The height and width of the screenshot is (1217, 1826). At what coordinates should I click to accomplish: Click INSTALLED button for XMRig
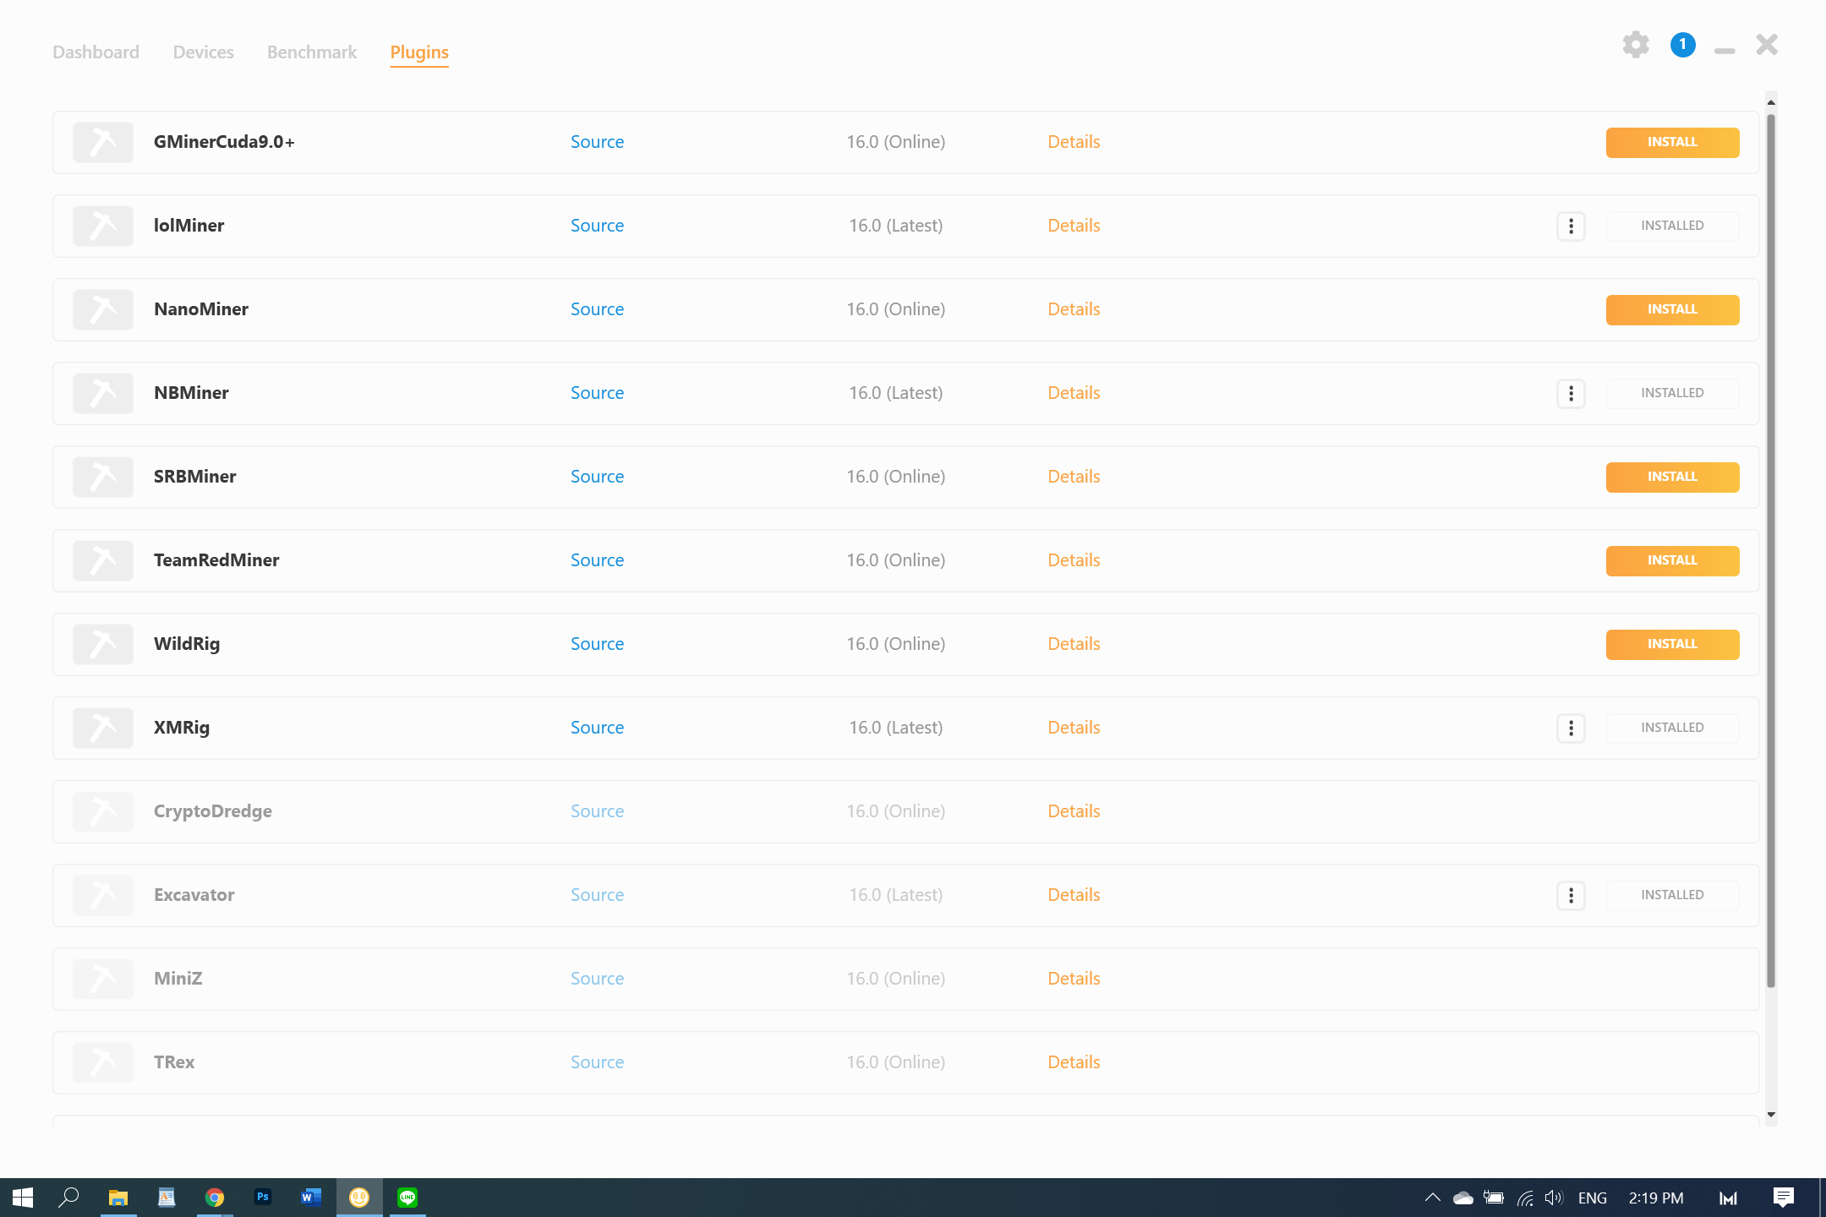[x=1672, y=728]
